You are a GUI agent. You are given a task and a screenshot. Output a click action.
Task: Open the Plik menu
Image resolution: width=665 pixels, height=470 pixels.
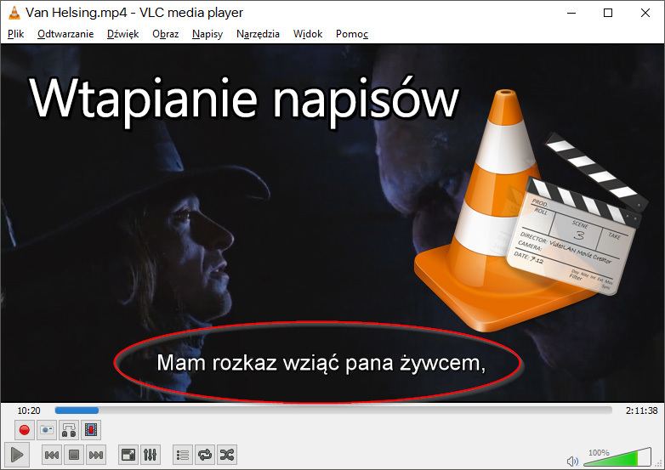[x=16, y=34]
